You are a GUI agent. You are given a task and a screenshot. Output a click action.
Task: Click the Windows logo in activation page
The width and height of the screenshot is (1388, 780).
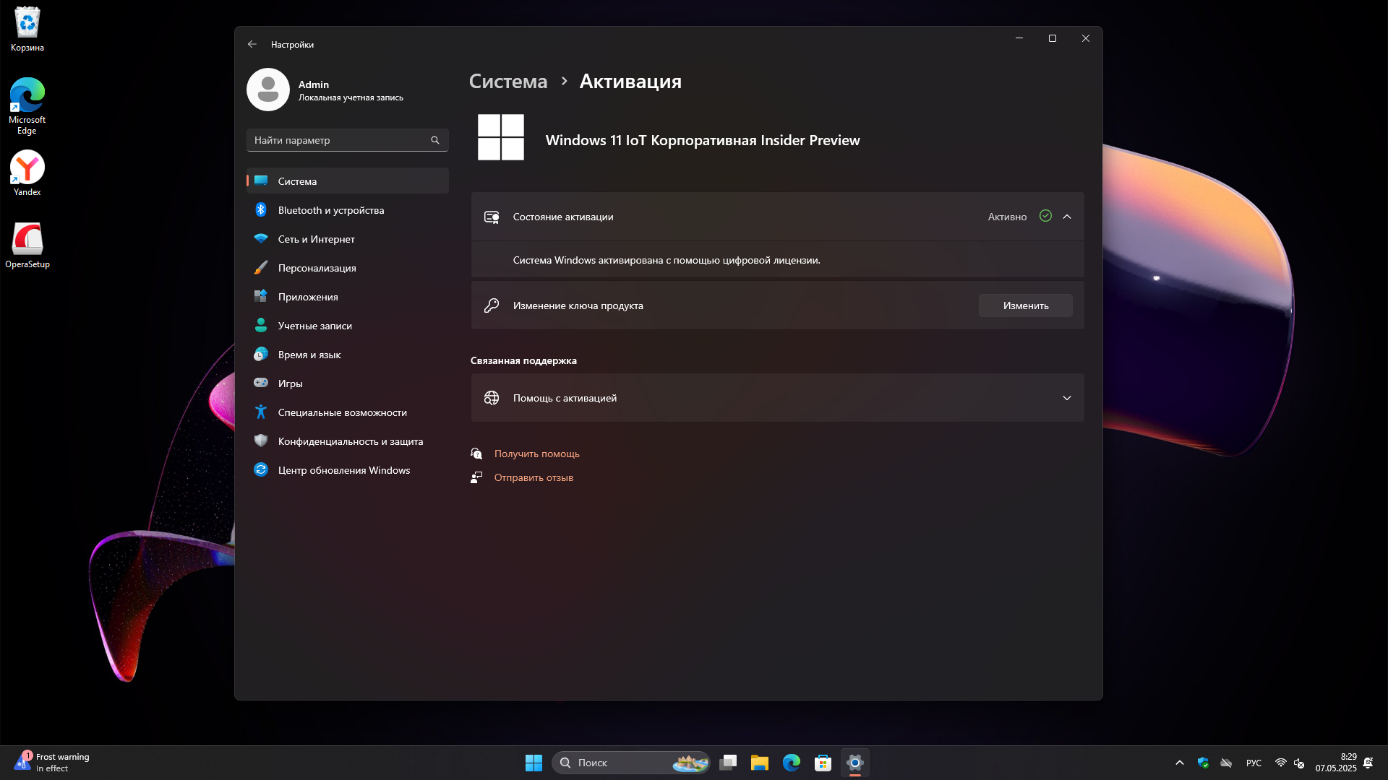point(501,137)
